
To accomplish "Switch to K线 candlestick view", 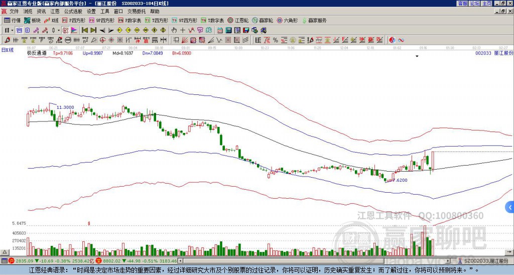I will coord(52,20).
